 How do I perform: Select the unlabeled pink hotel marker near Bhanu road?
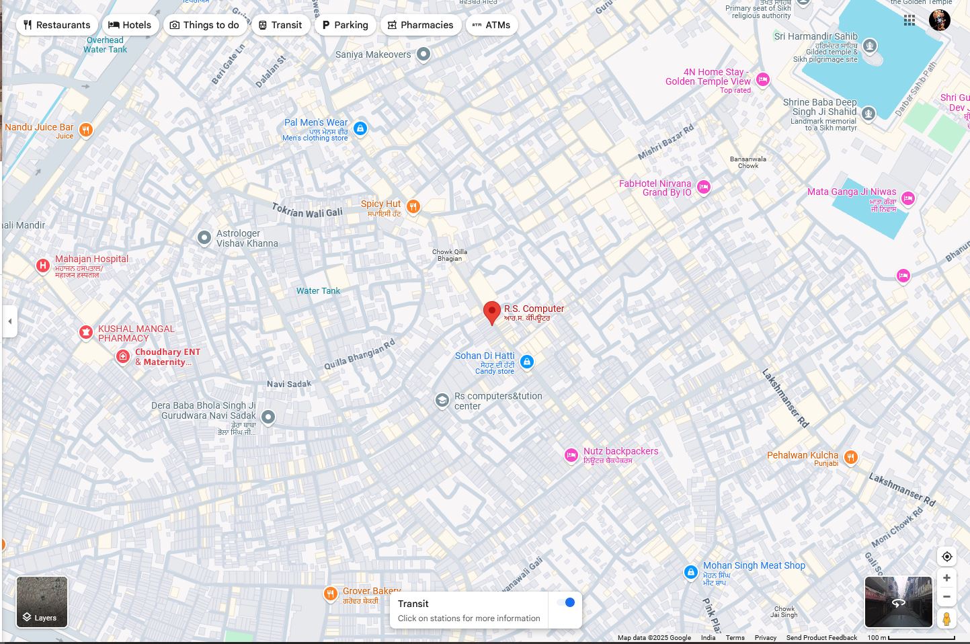pyautogui.click(x=903, y=276)
